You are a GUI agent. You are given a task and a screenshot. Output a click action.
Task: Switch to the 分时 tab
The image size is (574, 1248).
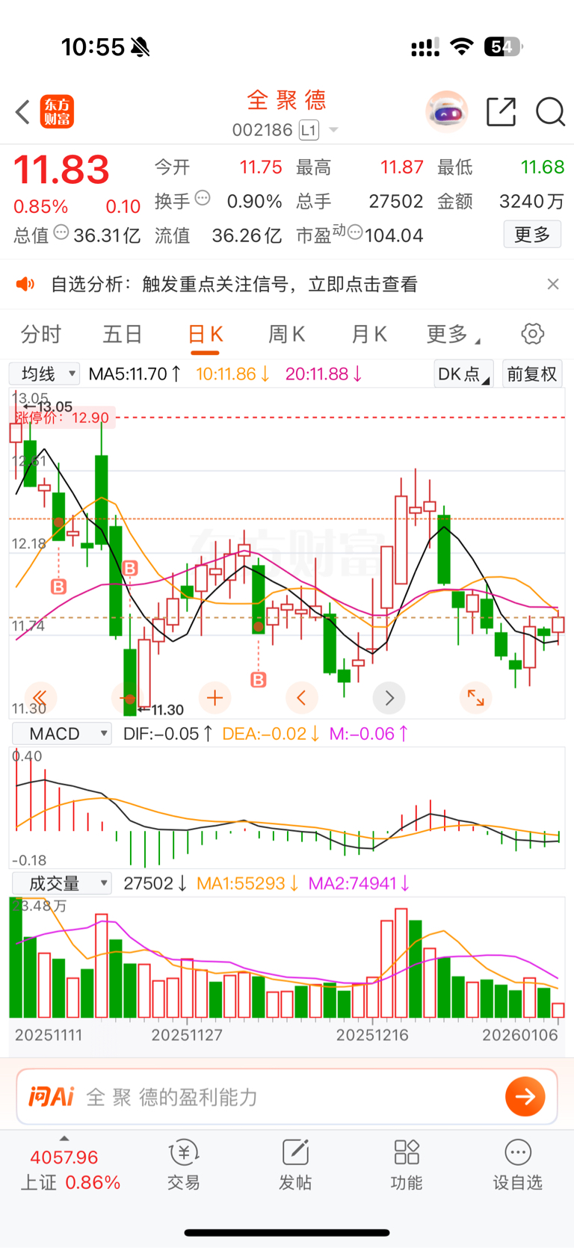41,334
